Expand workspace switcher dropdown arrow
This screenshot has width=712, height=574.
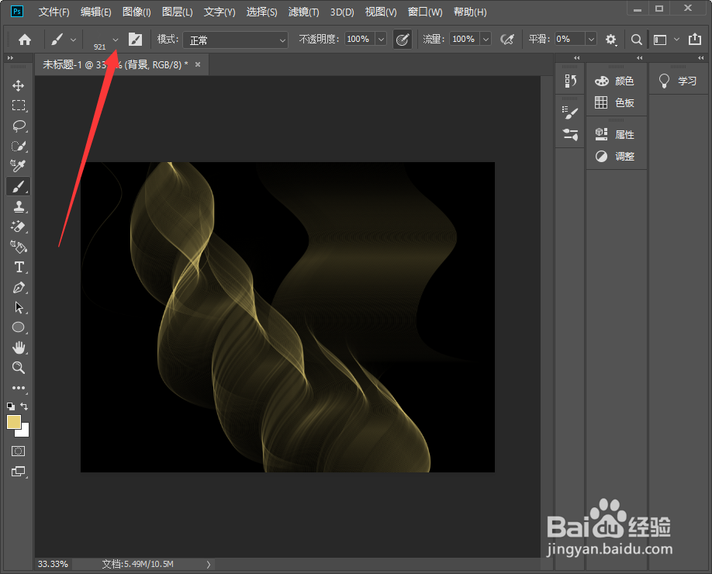(676, 40)
